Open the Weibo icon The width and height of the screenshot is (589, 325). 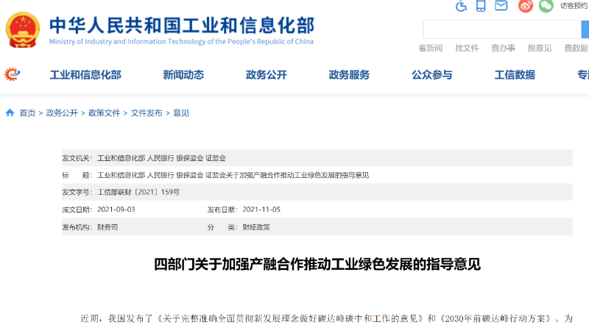coord(526,6)
